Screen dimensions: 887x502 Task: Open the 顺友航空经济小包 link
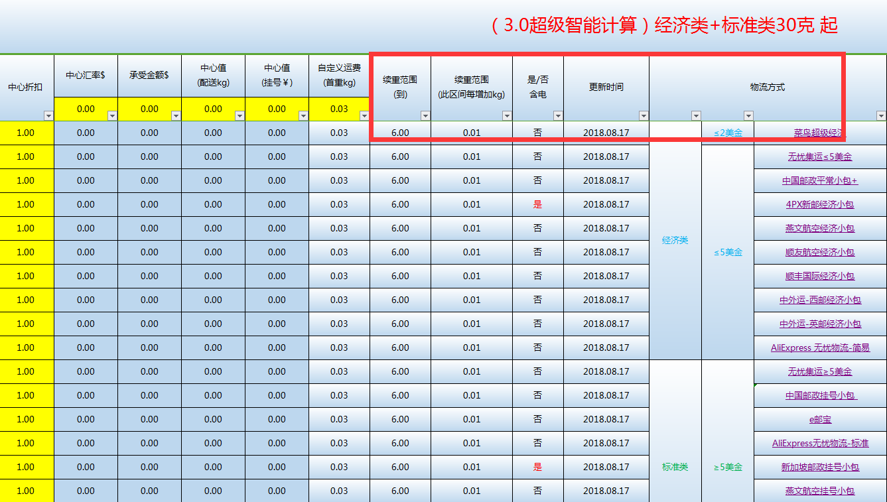coord(820,253)
